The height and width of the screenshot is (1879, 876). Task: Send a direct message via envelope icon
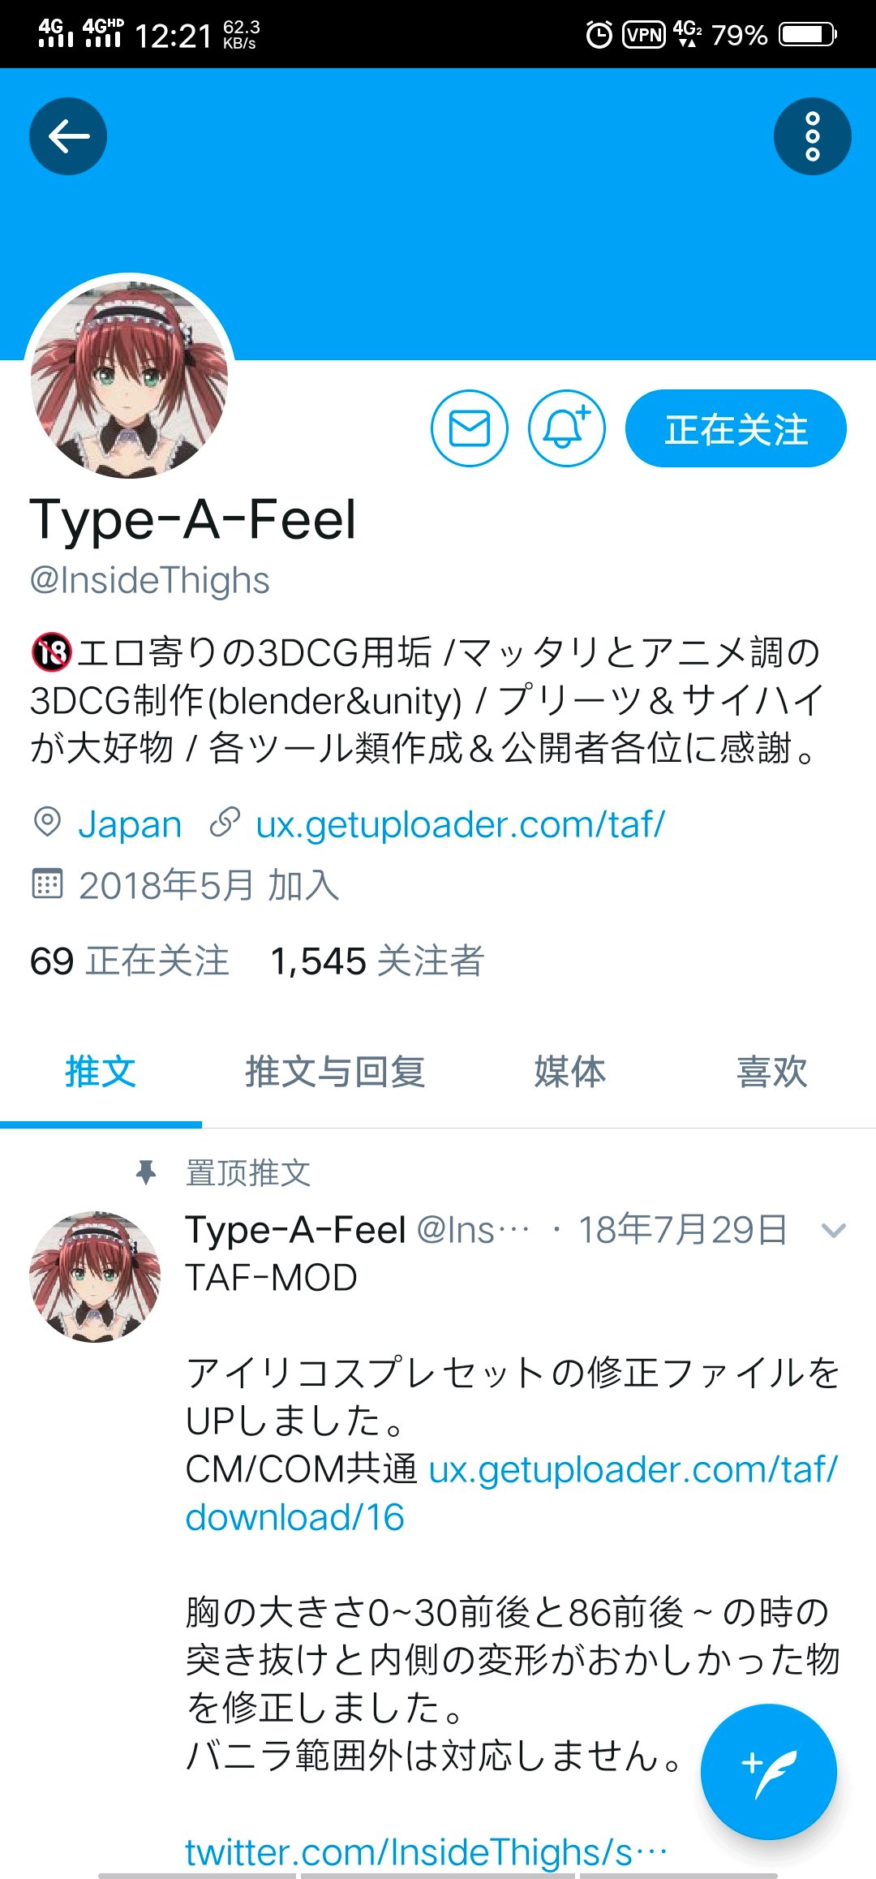point(469,428)
